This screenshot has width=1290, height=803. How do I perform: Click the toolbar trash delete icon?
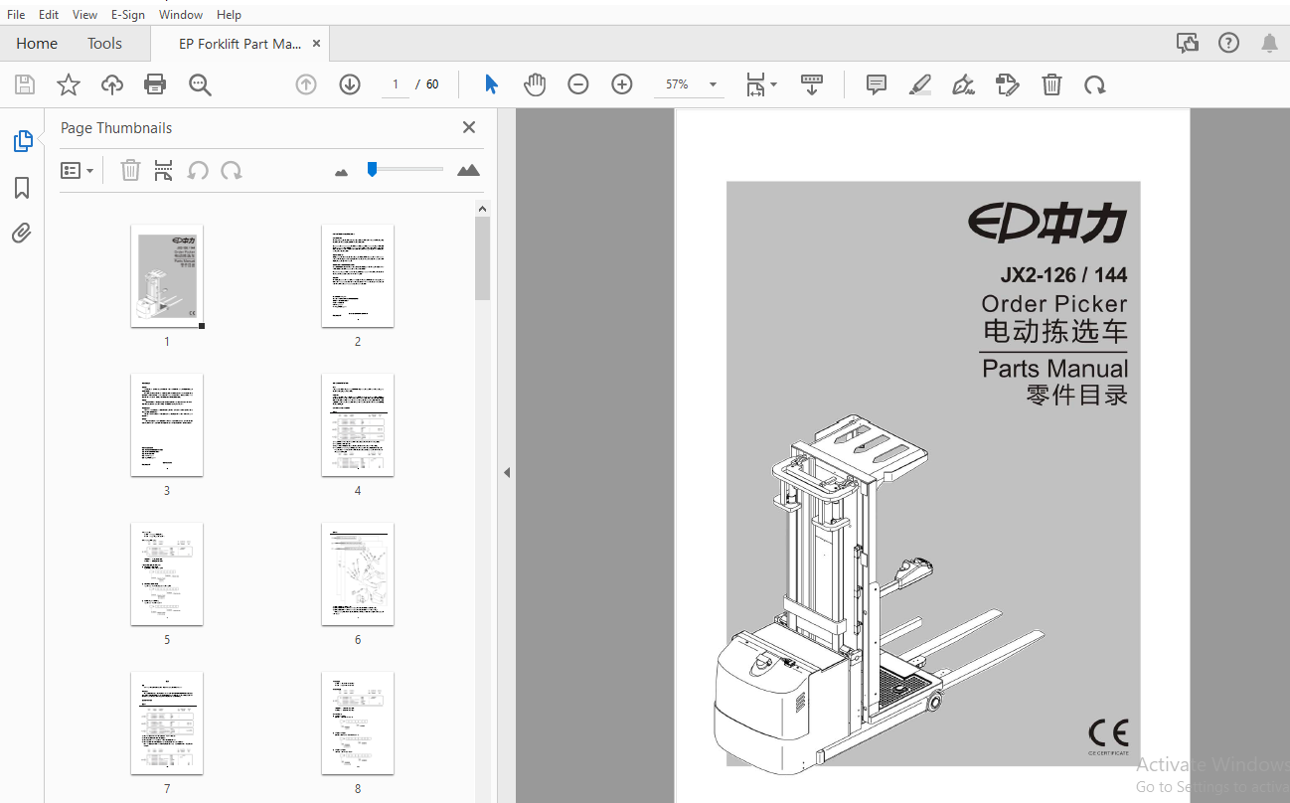[1052, 85]
